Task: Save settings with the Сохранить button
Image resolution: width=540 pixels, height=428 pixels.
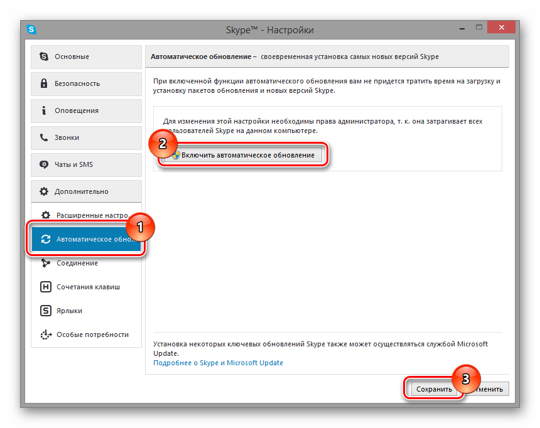Action: point(434,389)
